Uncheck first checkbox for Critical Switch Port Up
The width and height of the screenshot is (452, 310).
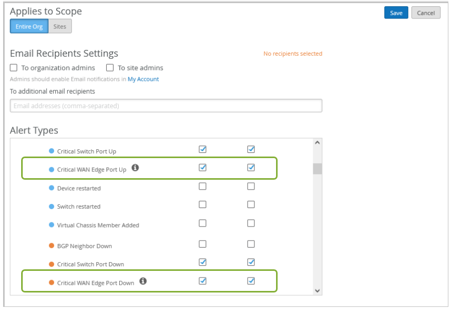click(203, 149)
